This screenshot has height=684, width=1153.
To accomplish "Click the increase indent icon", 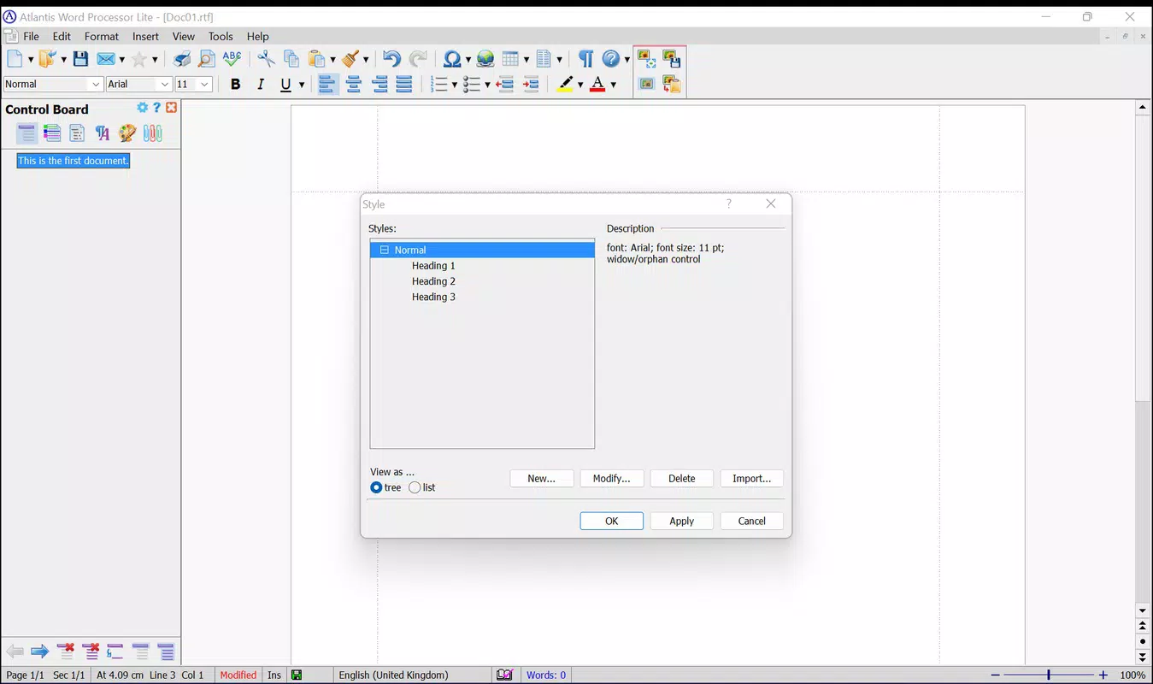I will (531, 84).
